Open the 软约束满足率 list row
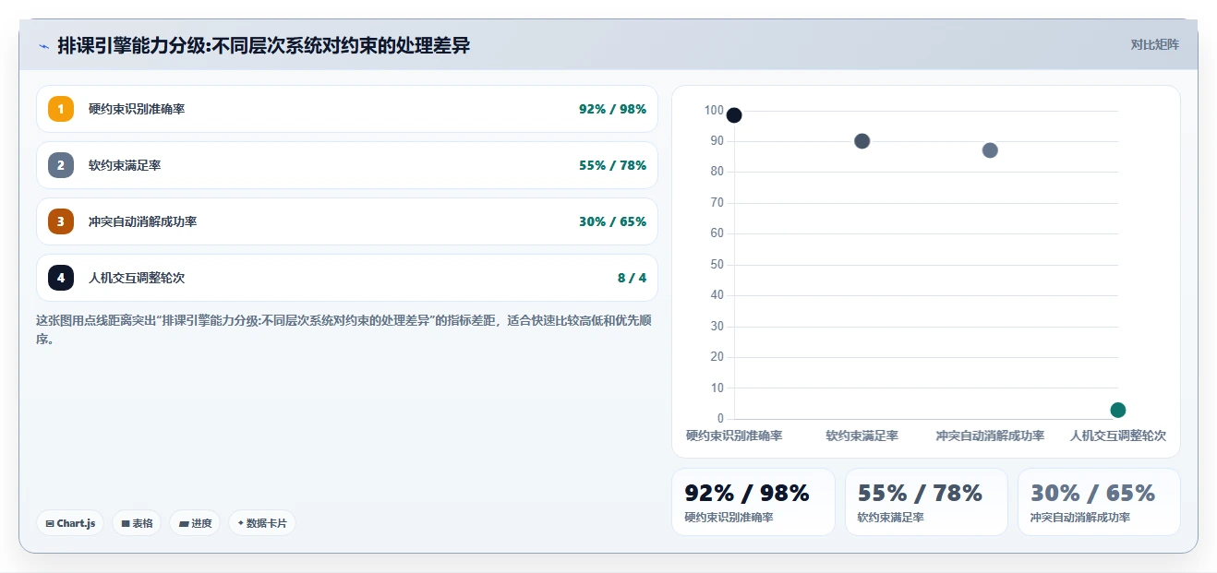The width and height of the screenshot is (1217, 573). (347, 165)
